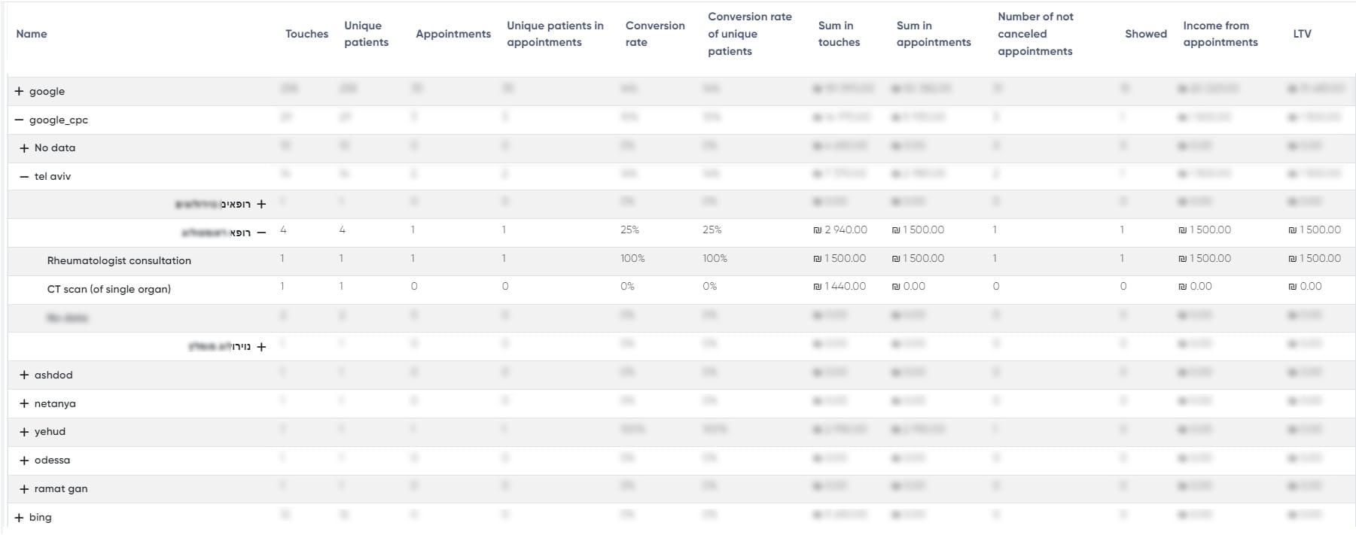Image resolution: width=1356 pixels, height=535 pixels.
Task: Sort by the Appointments column header
Action: click(x=453, y=34)
